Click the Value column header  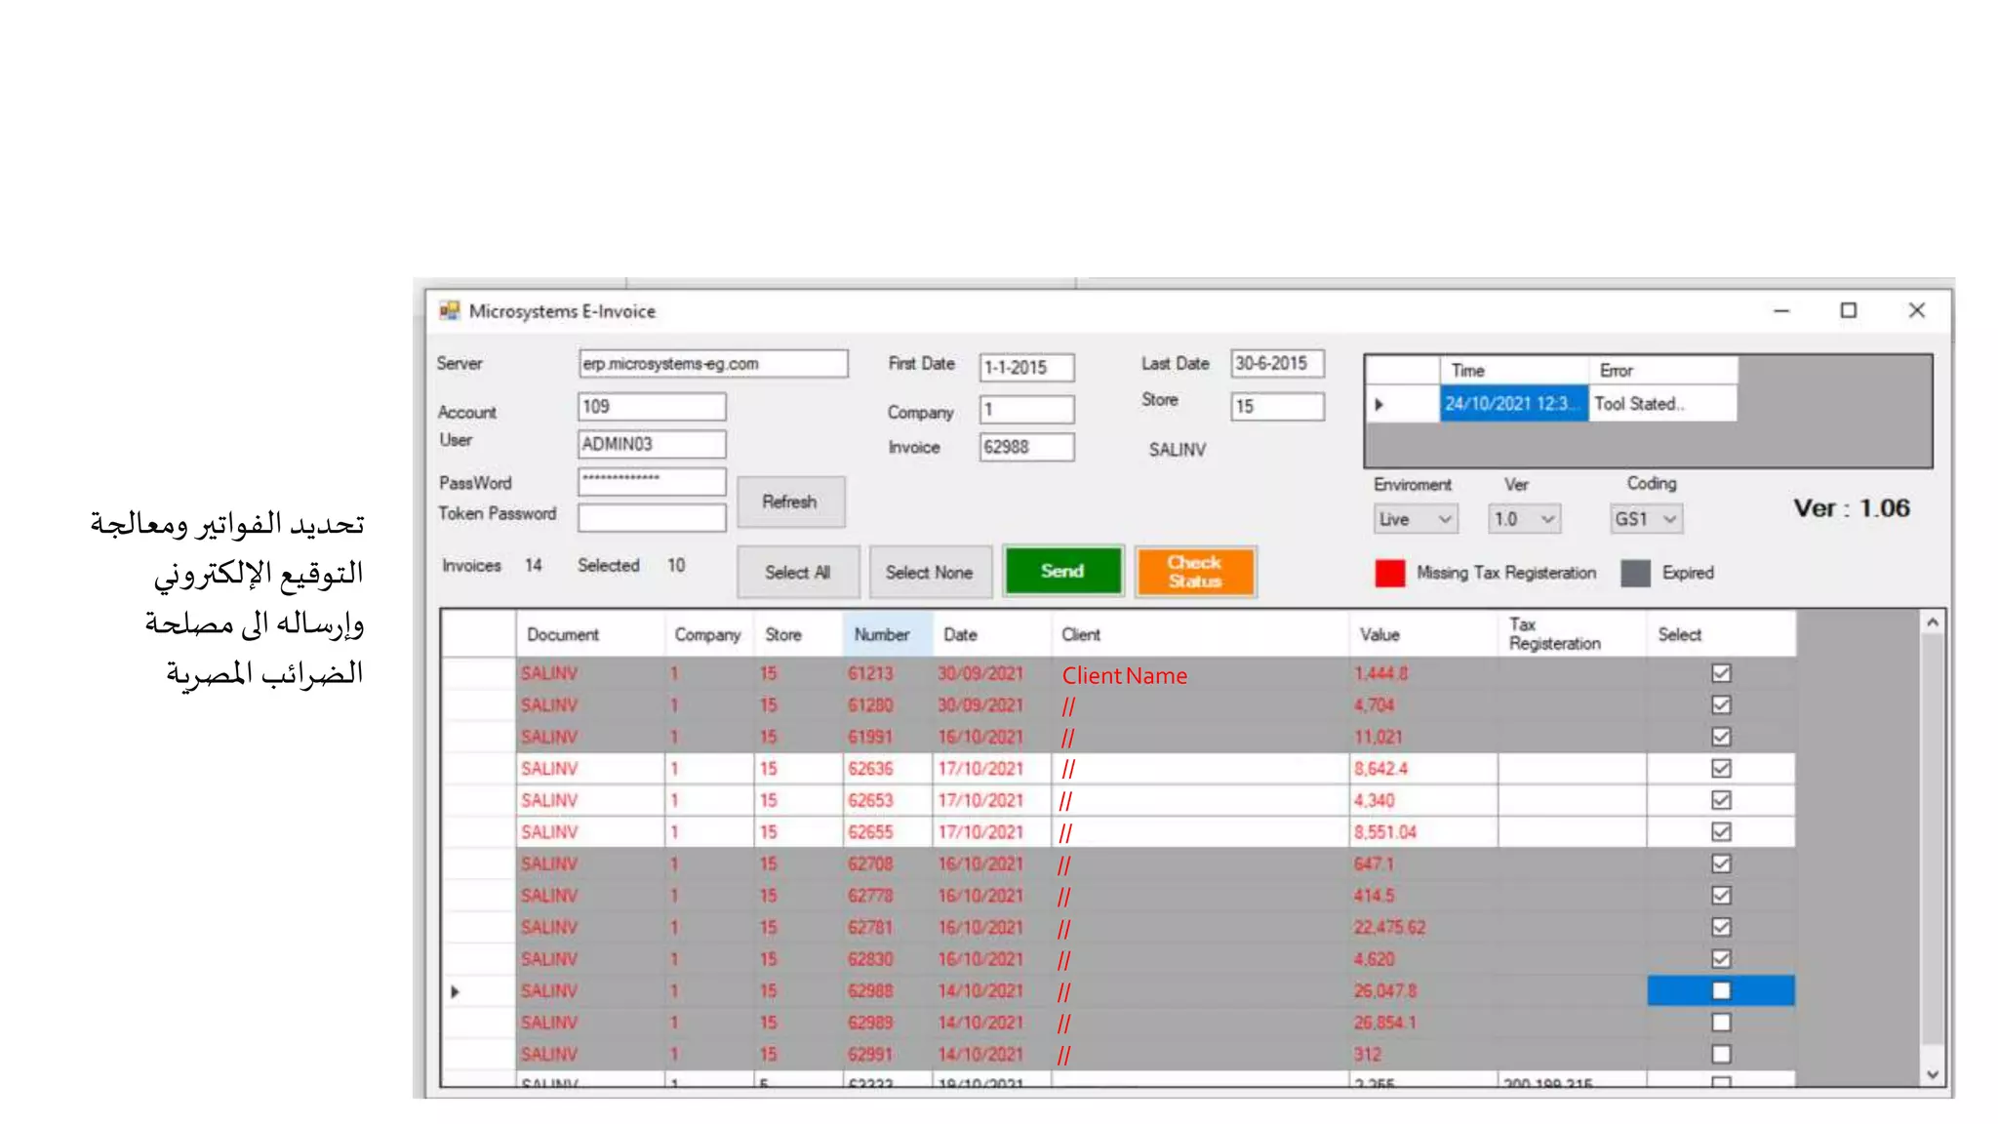(x=1379, y=634)
